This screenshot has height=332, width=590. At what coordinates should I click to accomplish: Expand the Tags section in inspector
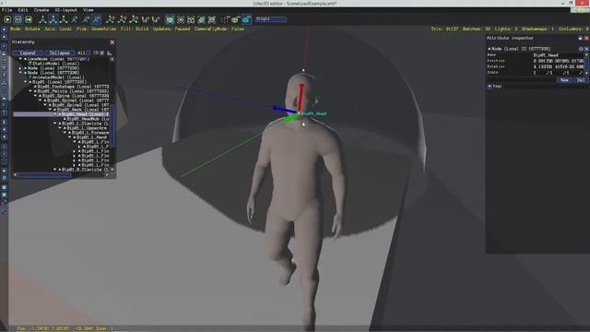pyautogui.click(x=490, y=86)
